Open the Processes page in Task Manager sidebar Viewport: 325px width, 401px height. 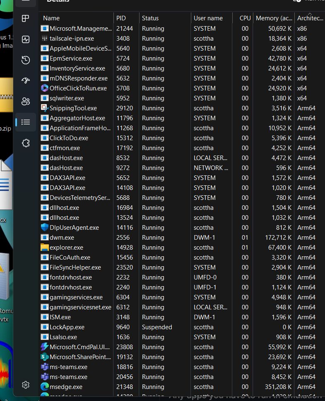(x=26, y=18)
